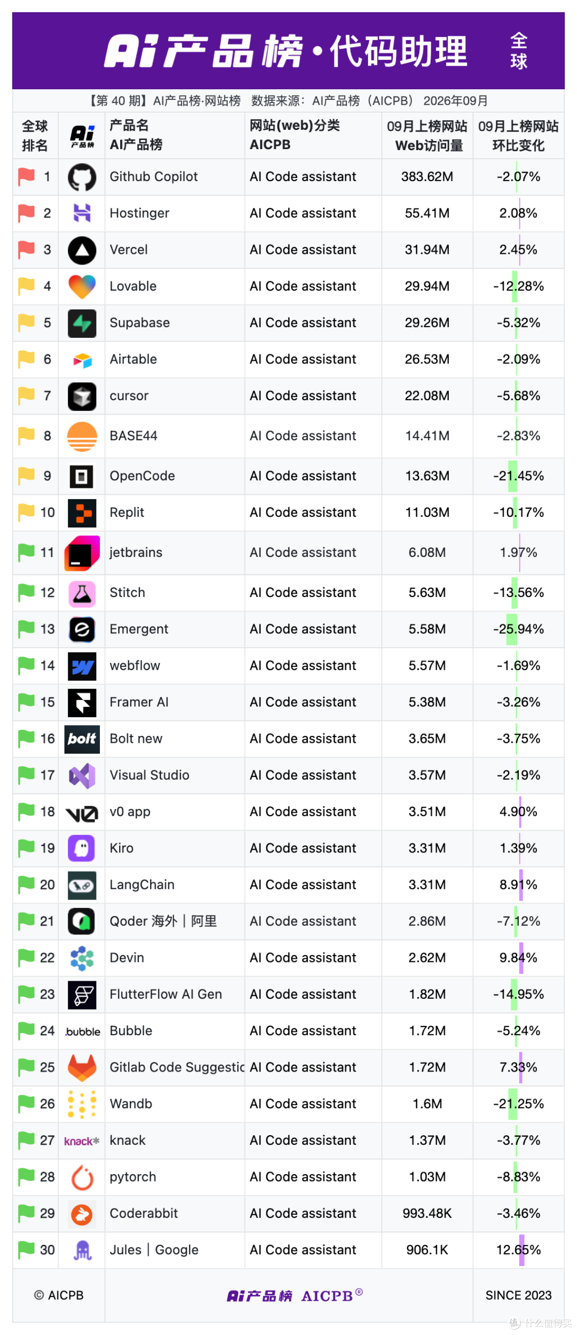This screenshot has width=577, height=1335.
Task: Click the Vercel triangle logo
Action: pyautogui.click(x=82, y=250)
